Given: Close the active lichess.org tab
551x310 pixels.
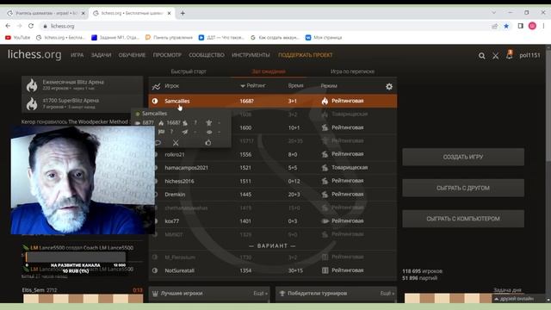Looking at the screenshot, I should click(x=169, y=14).
